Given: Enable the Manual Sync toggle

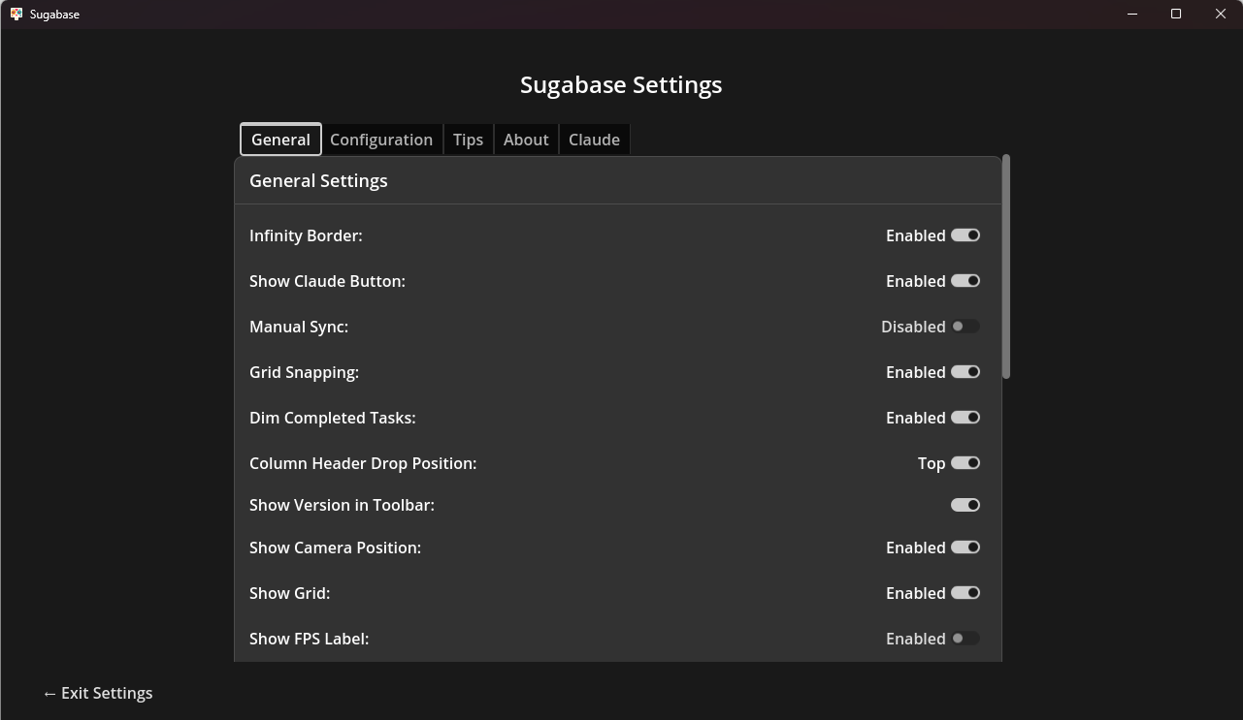Looking at the screenshot, I should pyautogui.click(x=965, y=327).
